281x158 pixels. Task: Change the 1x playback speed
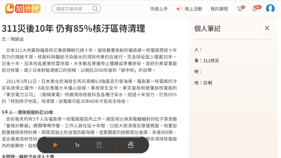[77, 145]
